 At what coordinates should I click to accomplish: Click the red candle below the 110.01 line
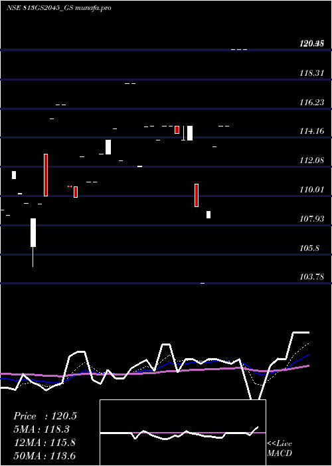197,195
